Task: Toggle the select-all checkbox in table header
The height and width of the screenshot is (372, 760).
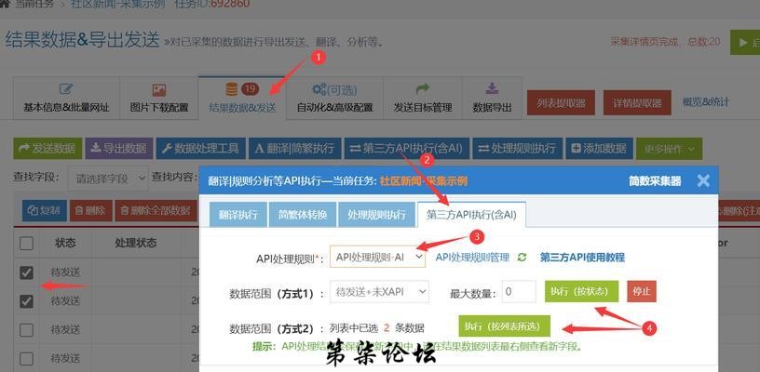Action: (27, 243)
